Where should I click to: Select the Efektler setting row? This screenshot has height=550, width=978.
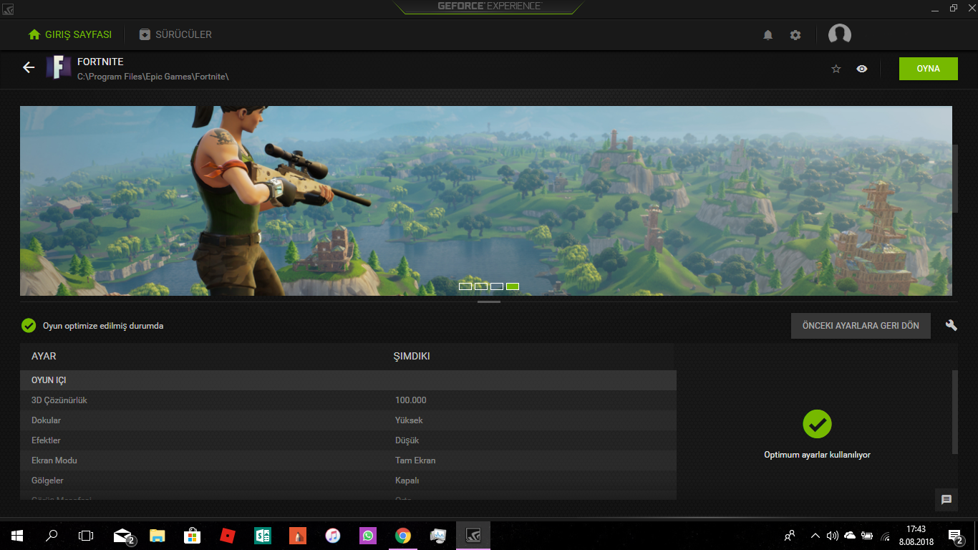point(348,440)
